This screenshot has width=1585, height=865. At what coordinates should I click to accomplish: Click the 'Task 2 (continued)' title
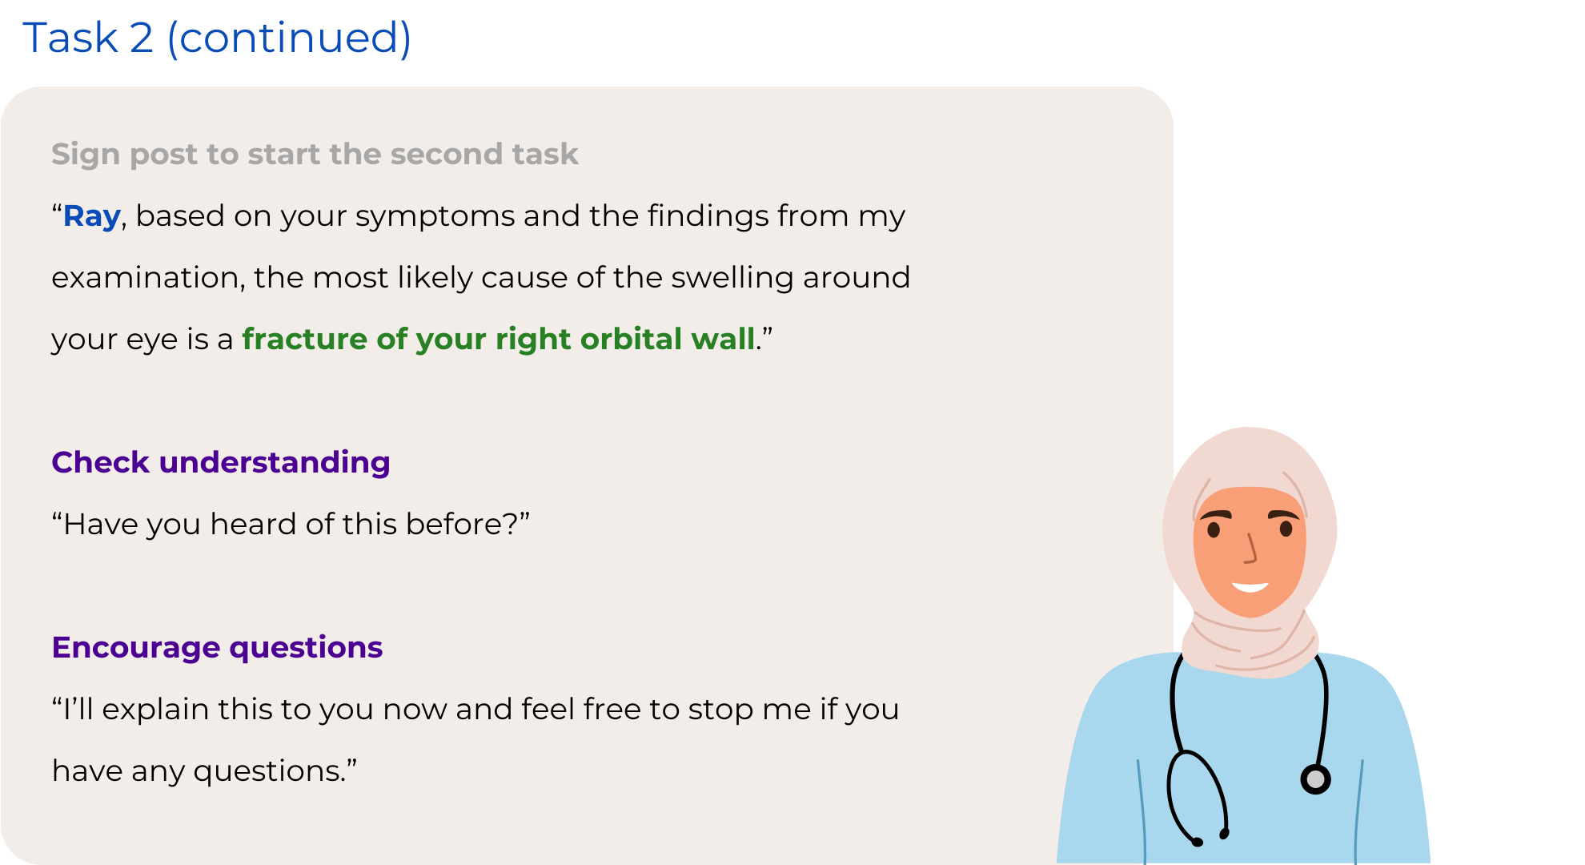pyautogui.click(x=217, y=38)
